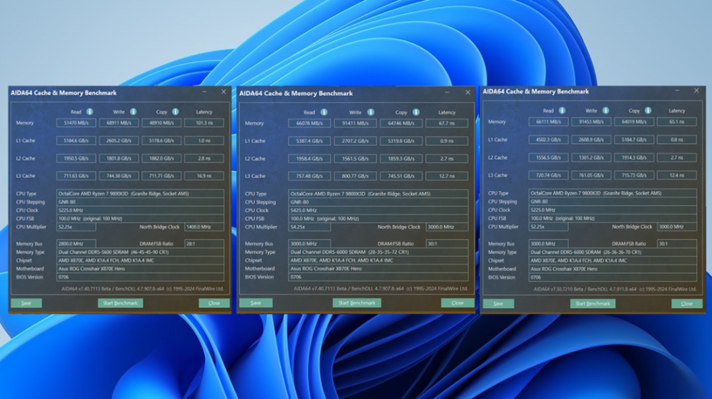
Task: Select the 91411 MB/s memory write field
Action: pyautogui.click(x=357, y=123)
